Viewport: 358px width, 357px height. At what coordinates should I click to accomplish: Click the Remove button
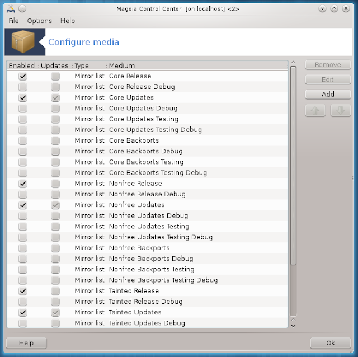328,65
